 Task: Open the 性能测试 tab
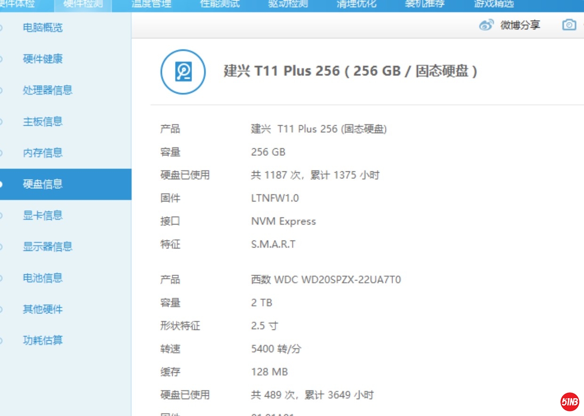click(x=220, y=4)
